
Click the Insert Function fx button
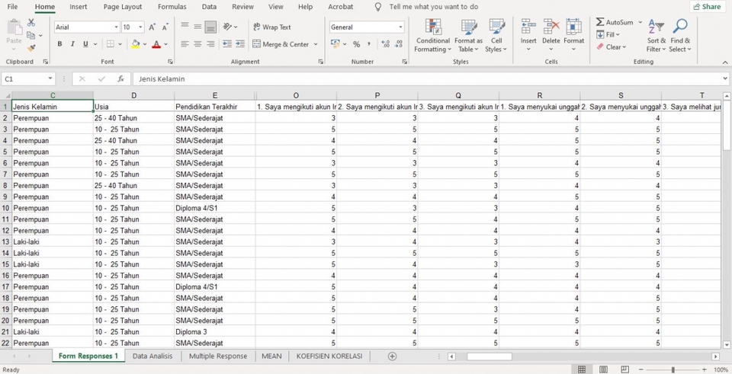click(121, 78)
